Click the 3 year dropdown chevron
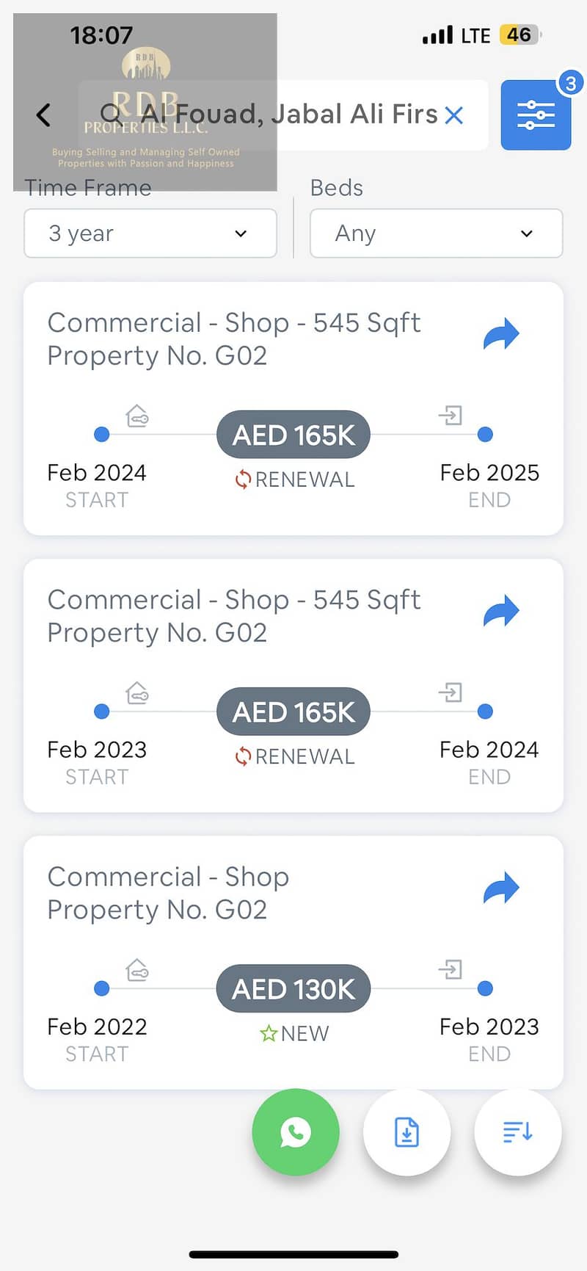This screenshot has height=1271, width=587. pyautogui.click(x=241, y=233)
